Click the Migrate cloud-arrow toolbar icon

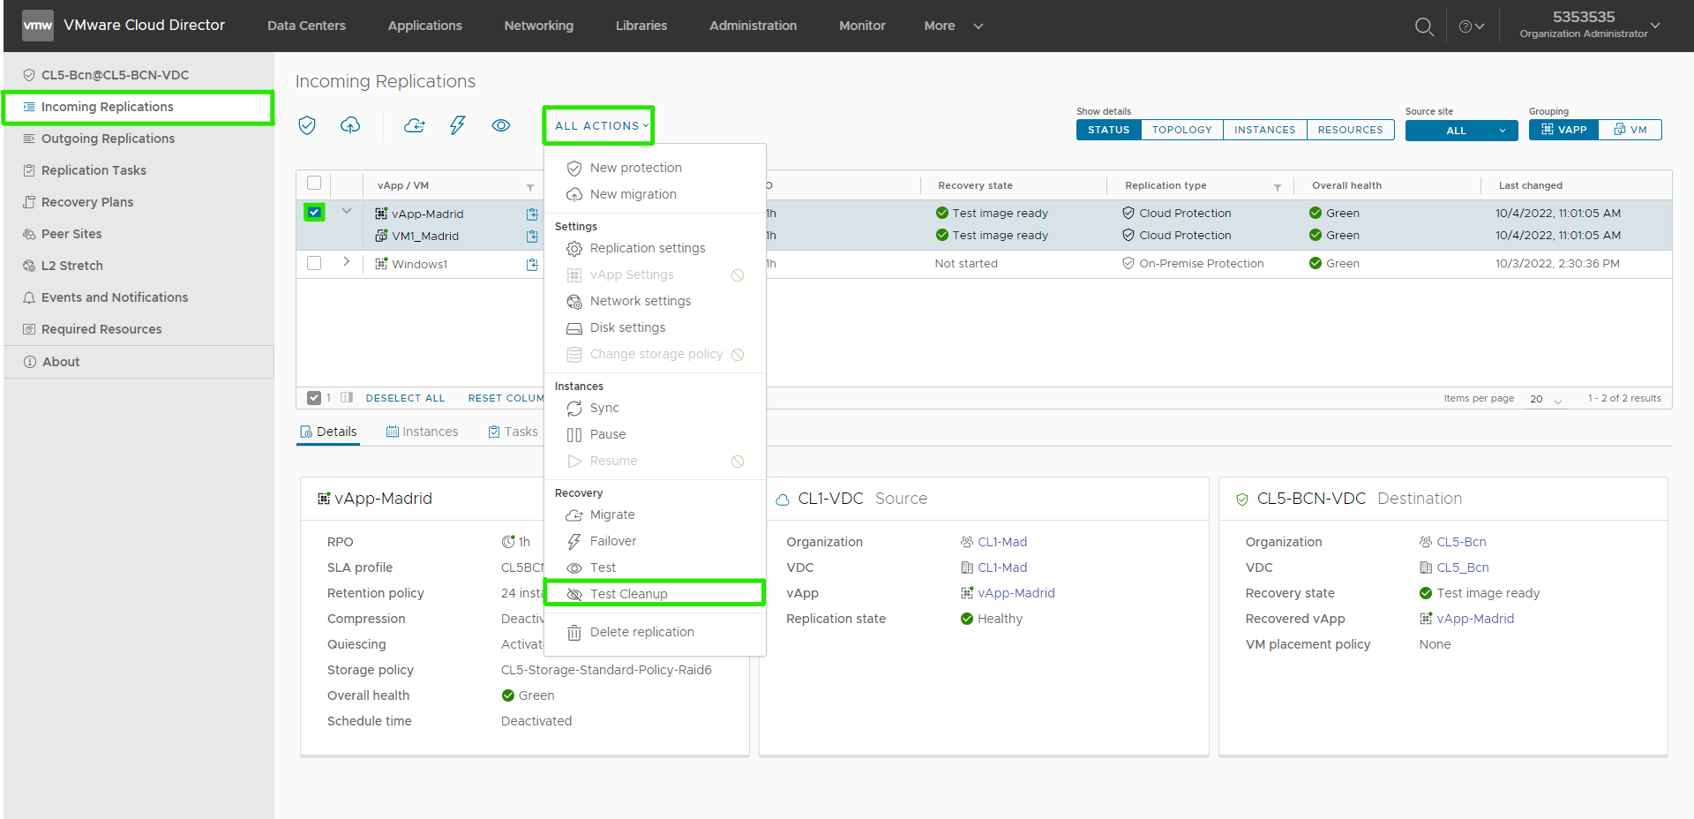point(415,125)
